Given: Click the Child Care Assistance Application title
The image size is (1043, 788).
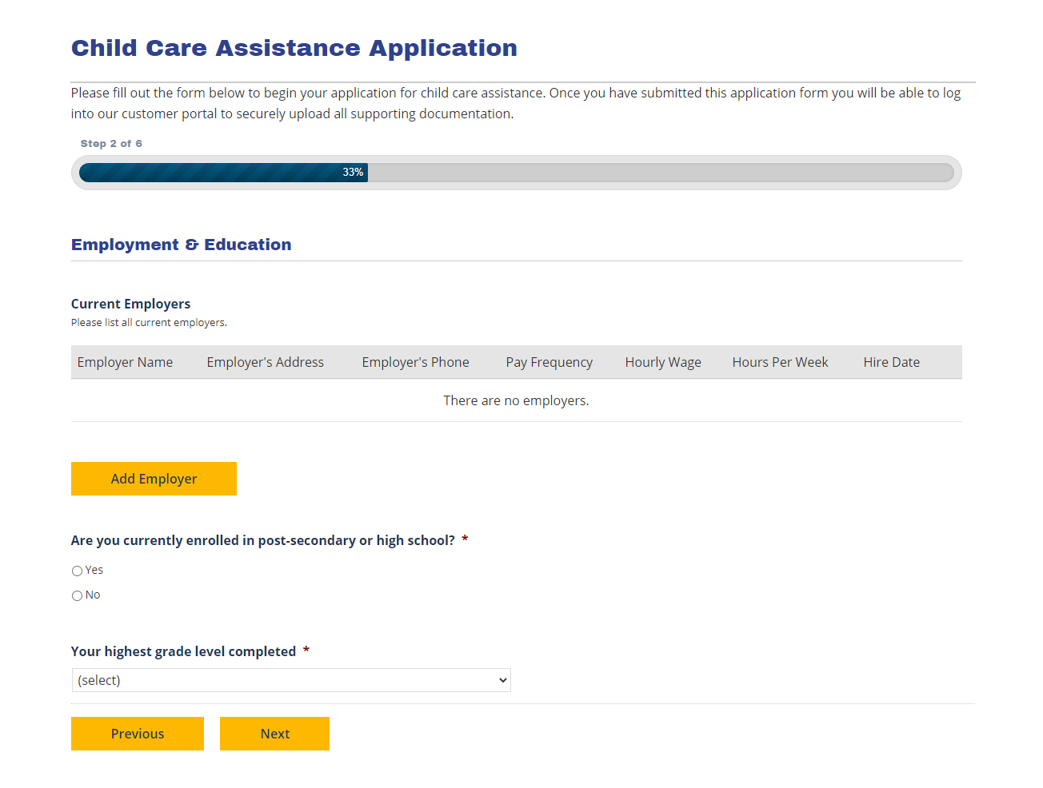Looking at the screenshot, I should 294,48.
